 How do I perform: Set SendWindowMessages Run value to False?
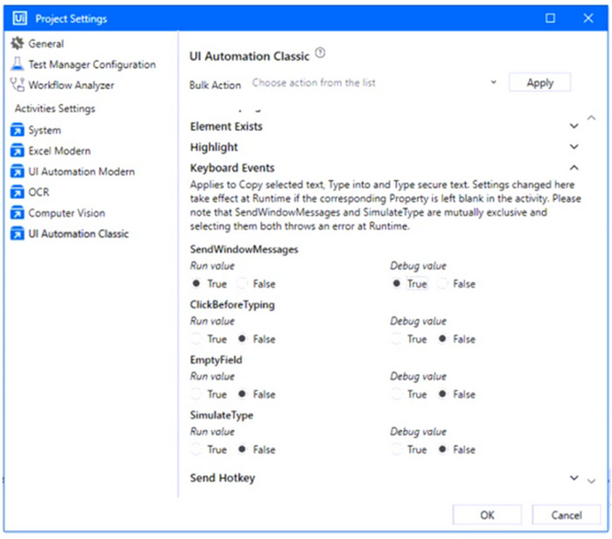pos(242,283)
